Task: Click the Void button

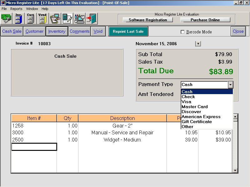Action: [x=98, y=31]
